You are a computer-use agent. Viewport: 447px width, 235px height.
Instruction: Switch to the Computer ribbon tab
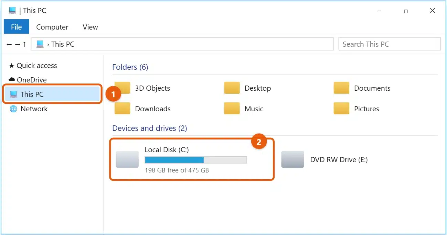tap(52, 27)
